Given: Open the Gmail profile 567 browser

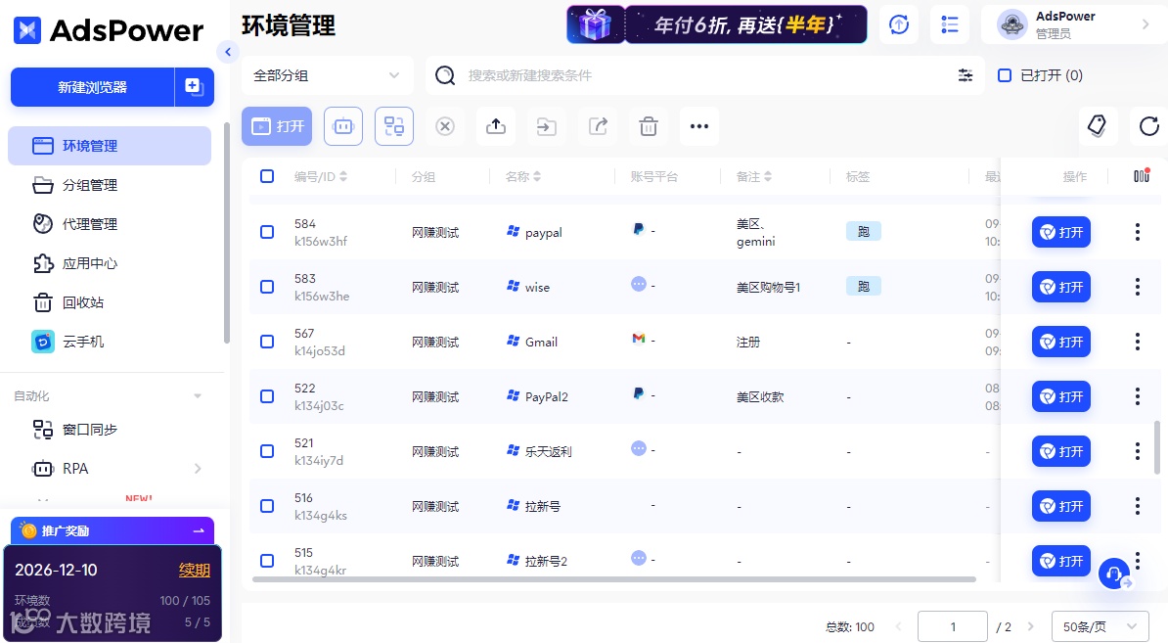Looking at the screenshot, I should pyautogui.click(x=1060, y=342).
